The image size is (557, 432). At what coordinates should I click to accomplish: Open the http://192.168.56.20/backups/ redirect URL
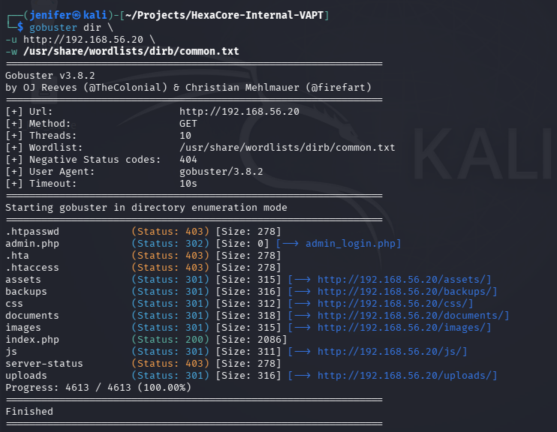[x=405, y=292]
